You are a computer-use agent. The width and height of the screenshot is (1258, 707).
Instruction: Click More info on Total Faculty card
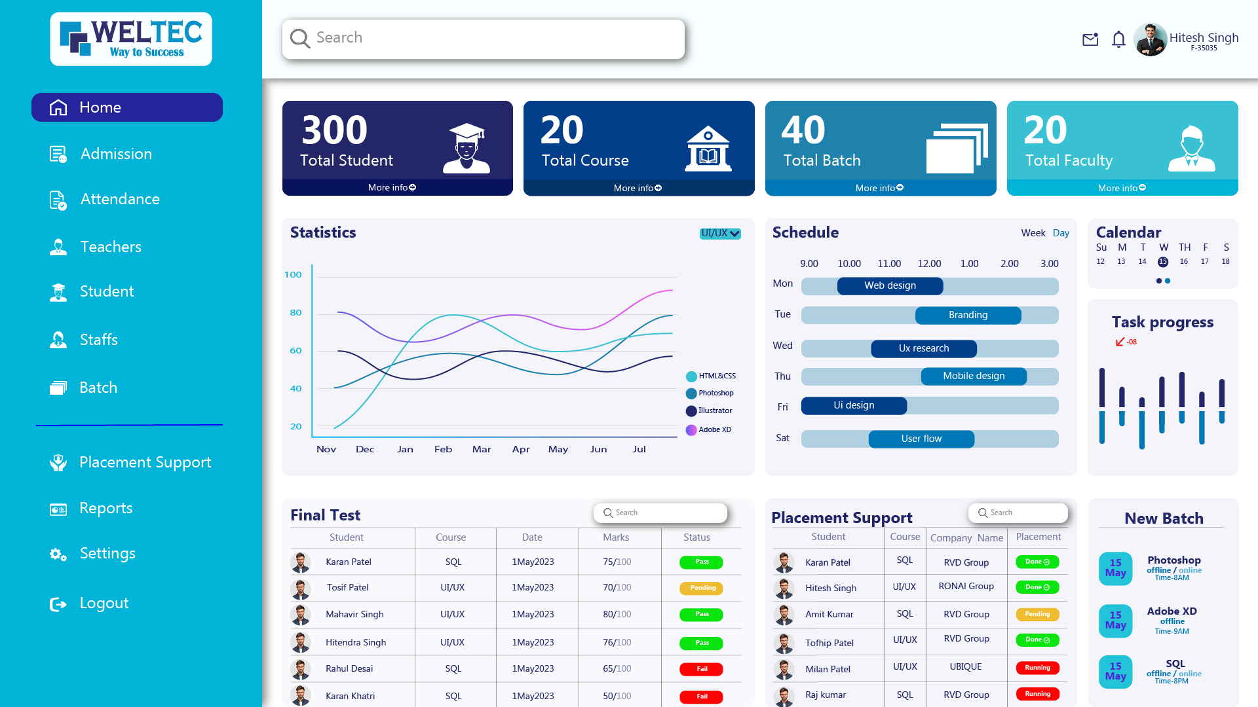(x=1122, y=188)
